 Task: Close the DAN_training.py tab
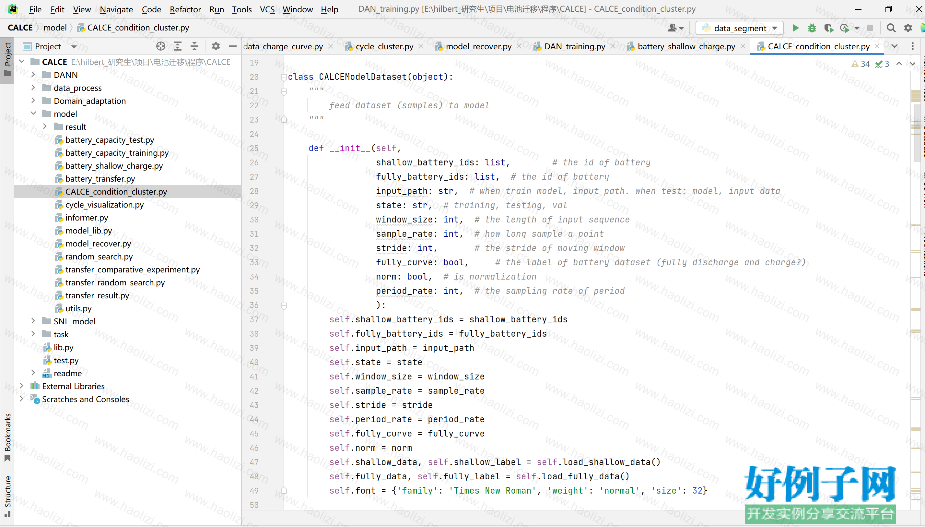click(612, 46)
